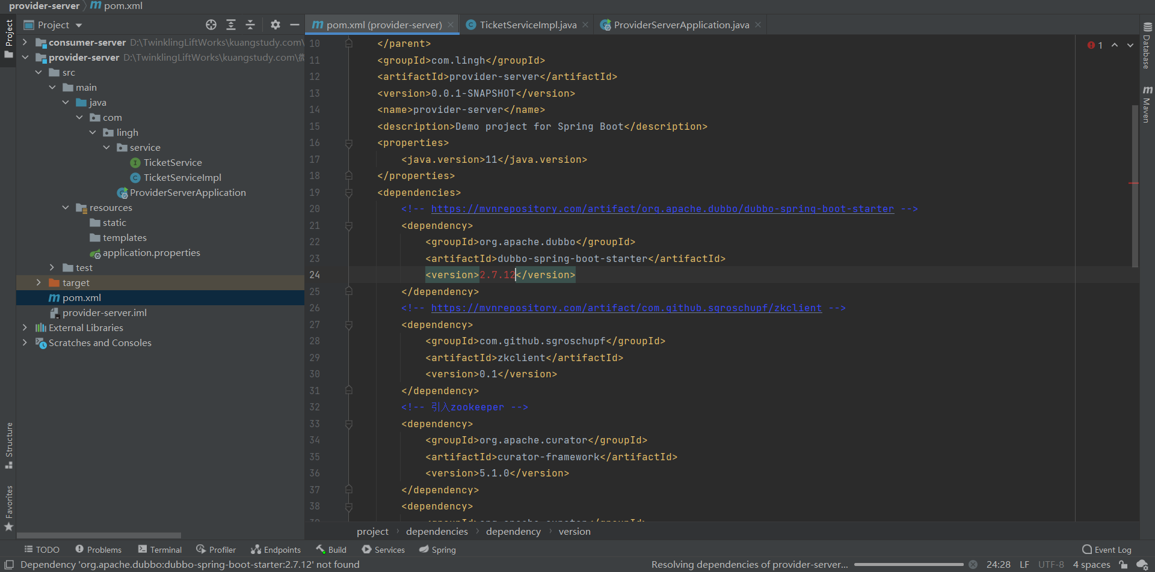Switch to TicketServiceImpl.java tab
The image size is (1155, 572).
point(527,25)
